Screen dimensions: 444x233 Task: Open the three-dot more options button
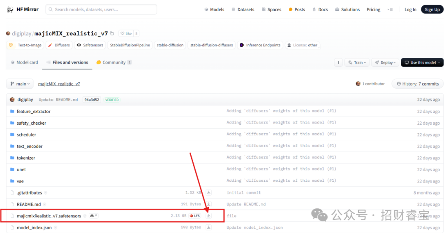(x=338, y=62)
